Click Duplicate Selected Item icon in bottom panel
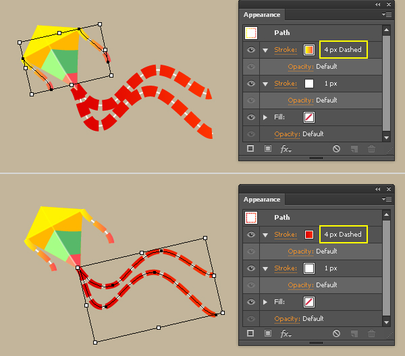 [354, 334]
